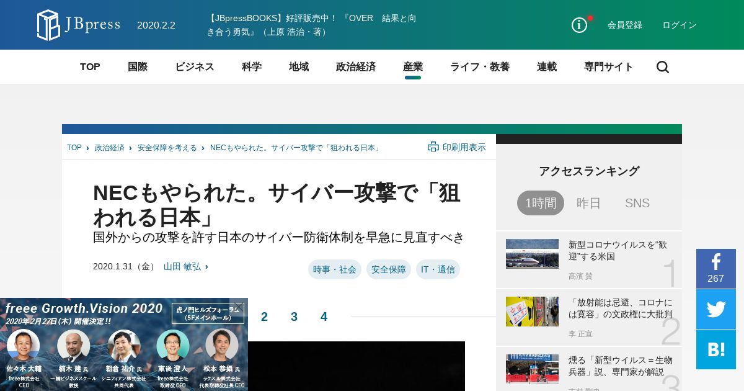
Task: Open the 政治経済 navigation item
Action: pos(356,67)
